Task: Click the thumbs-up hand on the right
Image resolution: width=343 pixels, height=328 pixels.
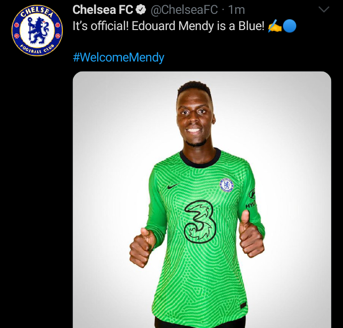Action: coord(251,236)
